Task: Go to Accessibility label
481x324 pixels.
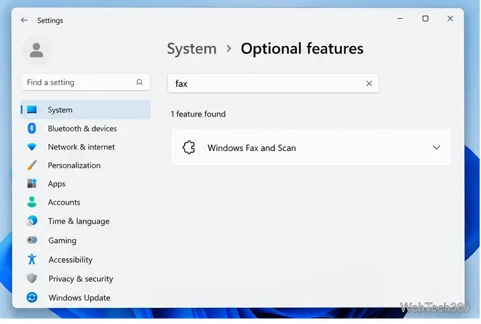Action: [x=71, y=259]
